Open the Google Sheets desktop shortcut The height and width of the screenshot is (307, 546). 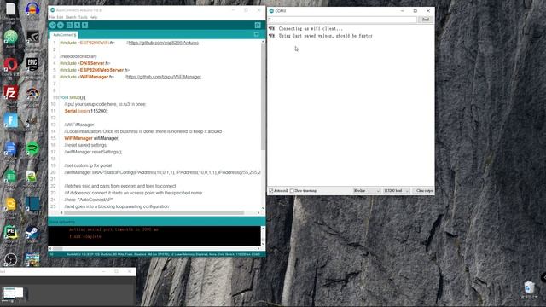click(10, 177)
